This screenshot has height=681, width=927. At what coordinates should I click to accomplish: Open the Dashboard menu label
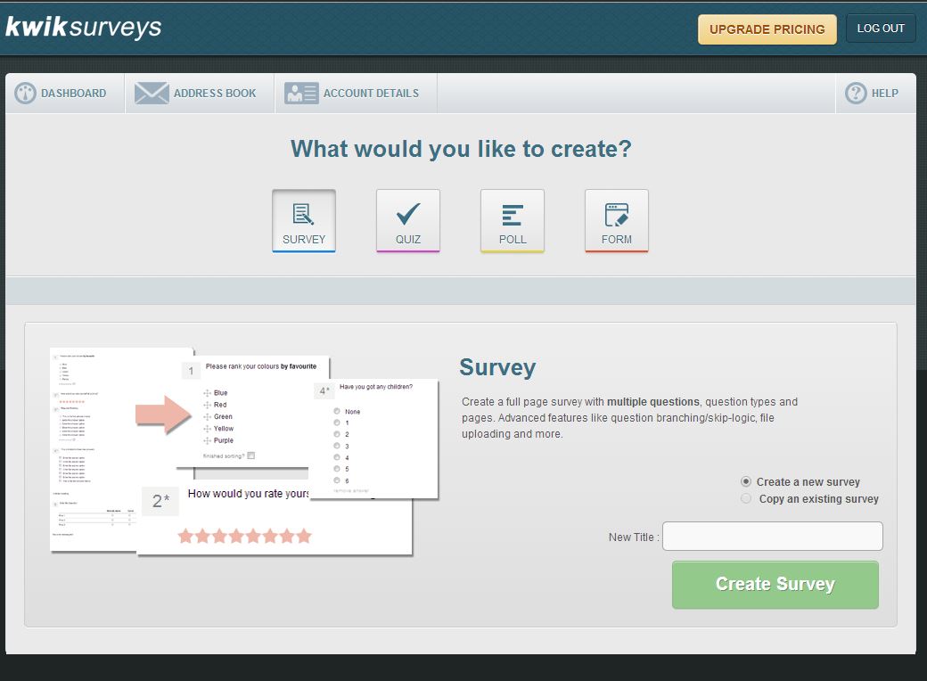[73, 93]
